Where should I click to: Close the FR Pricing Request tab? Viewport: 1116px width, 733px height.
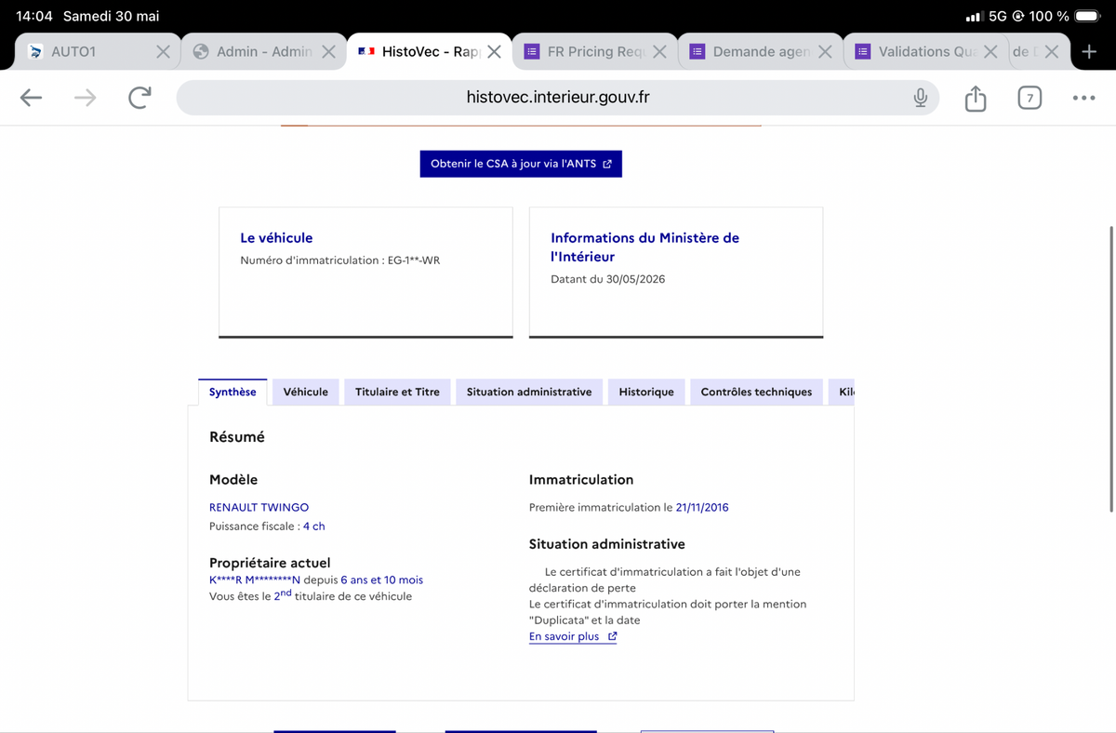pos(659,51)
